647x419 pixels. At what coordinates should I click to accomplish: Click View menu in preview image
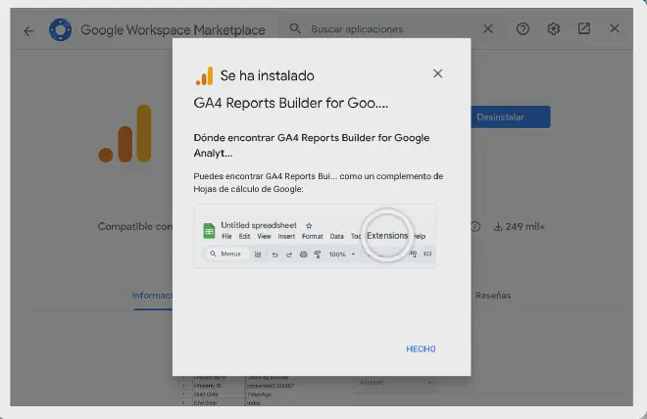264,236
